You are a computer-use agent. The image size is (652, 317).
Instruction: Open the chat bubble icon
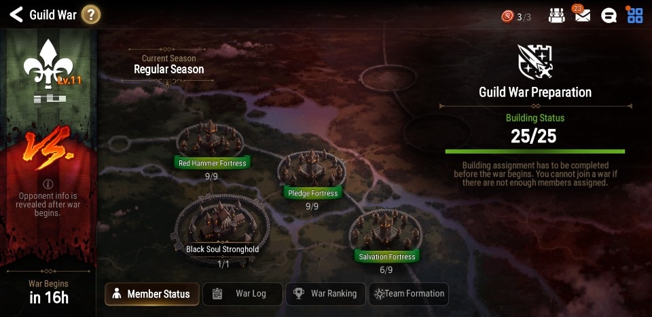pos(609,16)
